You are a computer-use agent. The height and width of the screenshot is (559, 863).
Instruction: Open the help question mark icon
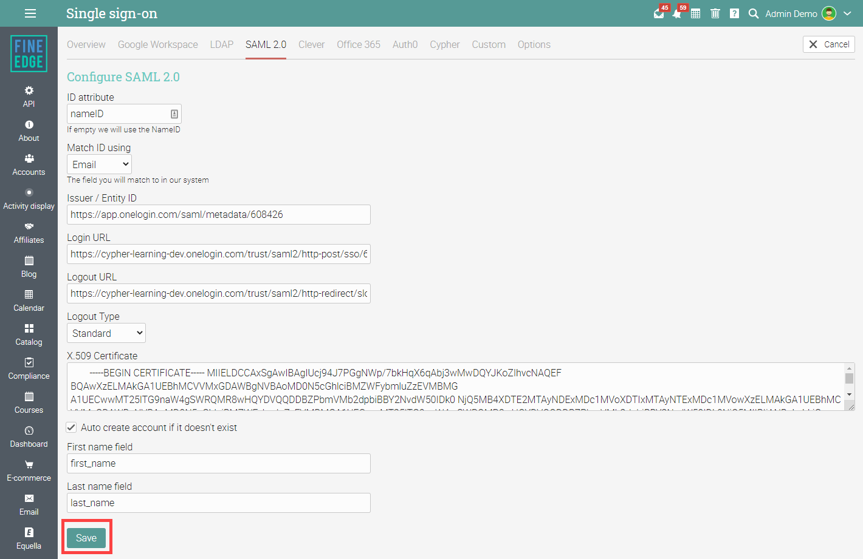pyautogui.click(x=734, y=13)
